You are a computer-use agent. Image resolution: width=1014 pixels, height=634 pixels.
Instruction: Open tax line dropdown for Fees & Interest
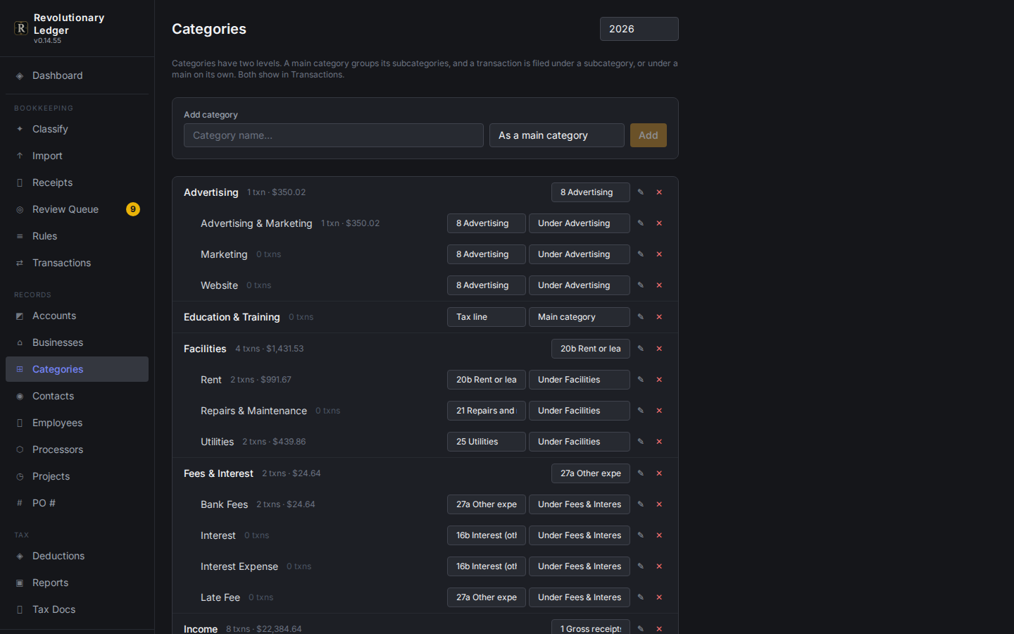point(591,473)
